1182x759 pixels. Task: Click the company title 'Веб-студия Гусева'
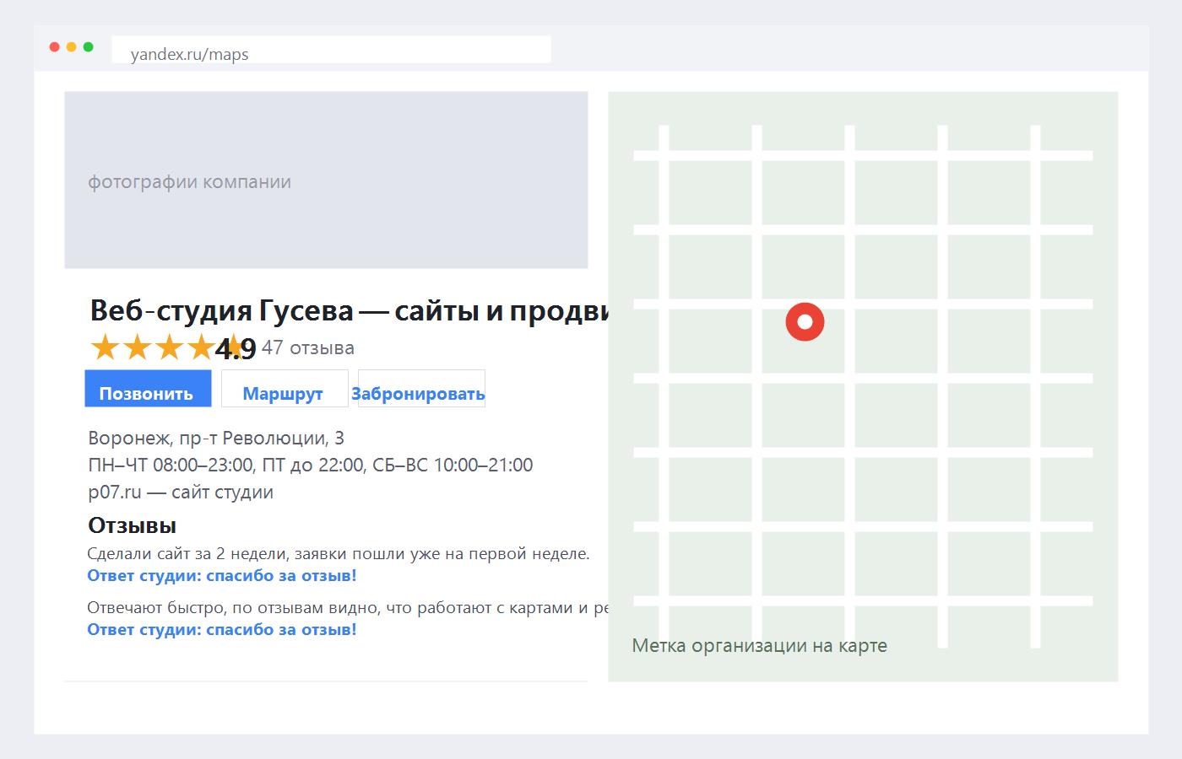pyautogui.click(x=222, y=310)
